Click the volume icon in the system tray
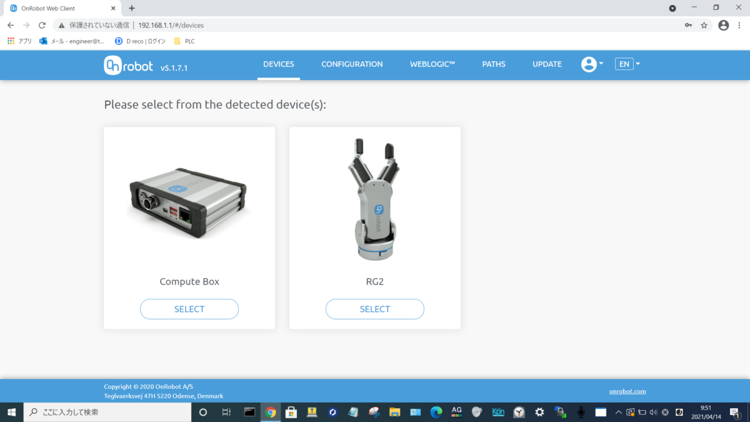Image resolution: width=750 pixels, height=422 pixels. point(652,412)
